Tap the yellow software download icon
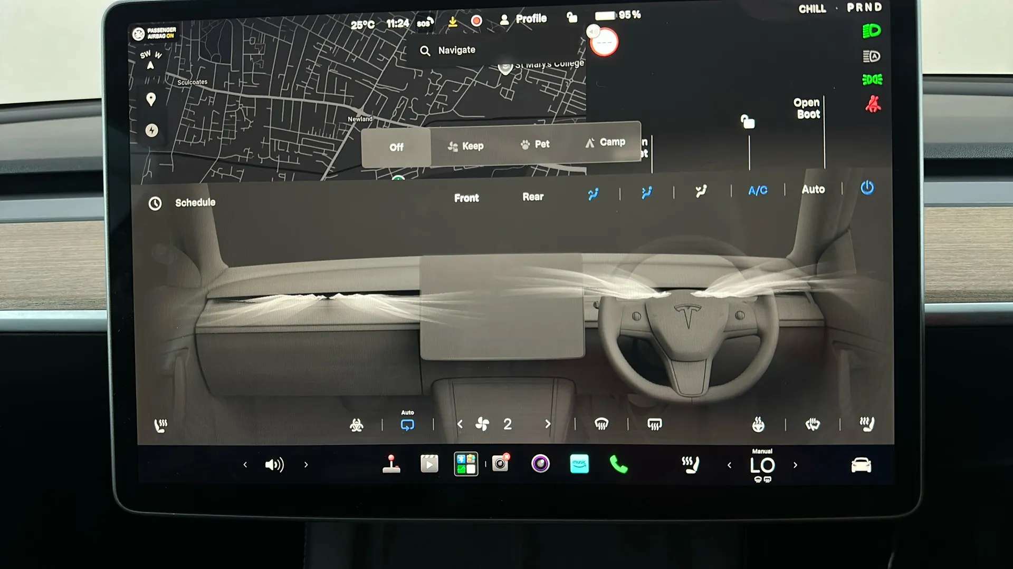 (x=453, y=22)
